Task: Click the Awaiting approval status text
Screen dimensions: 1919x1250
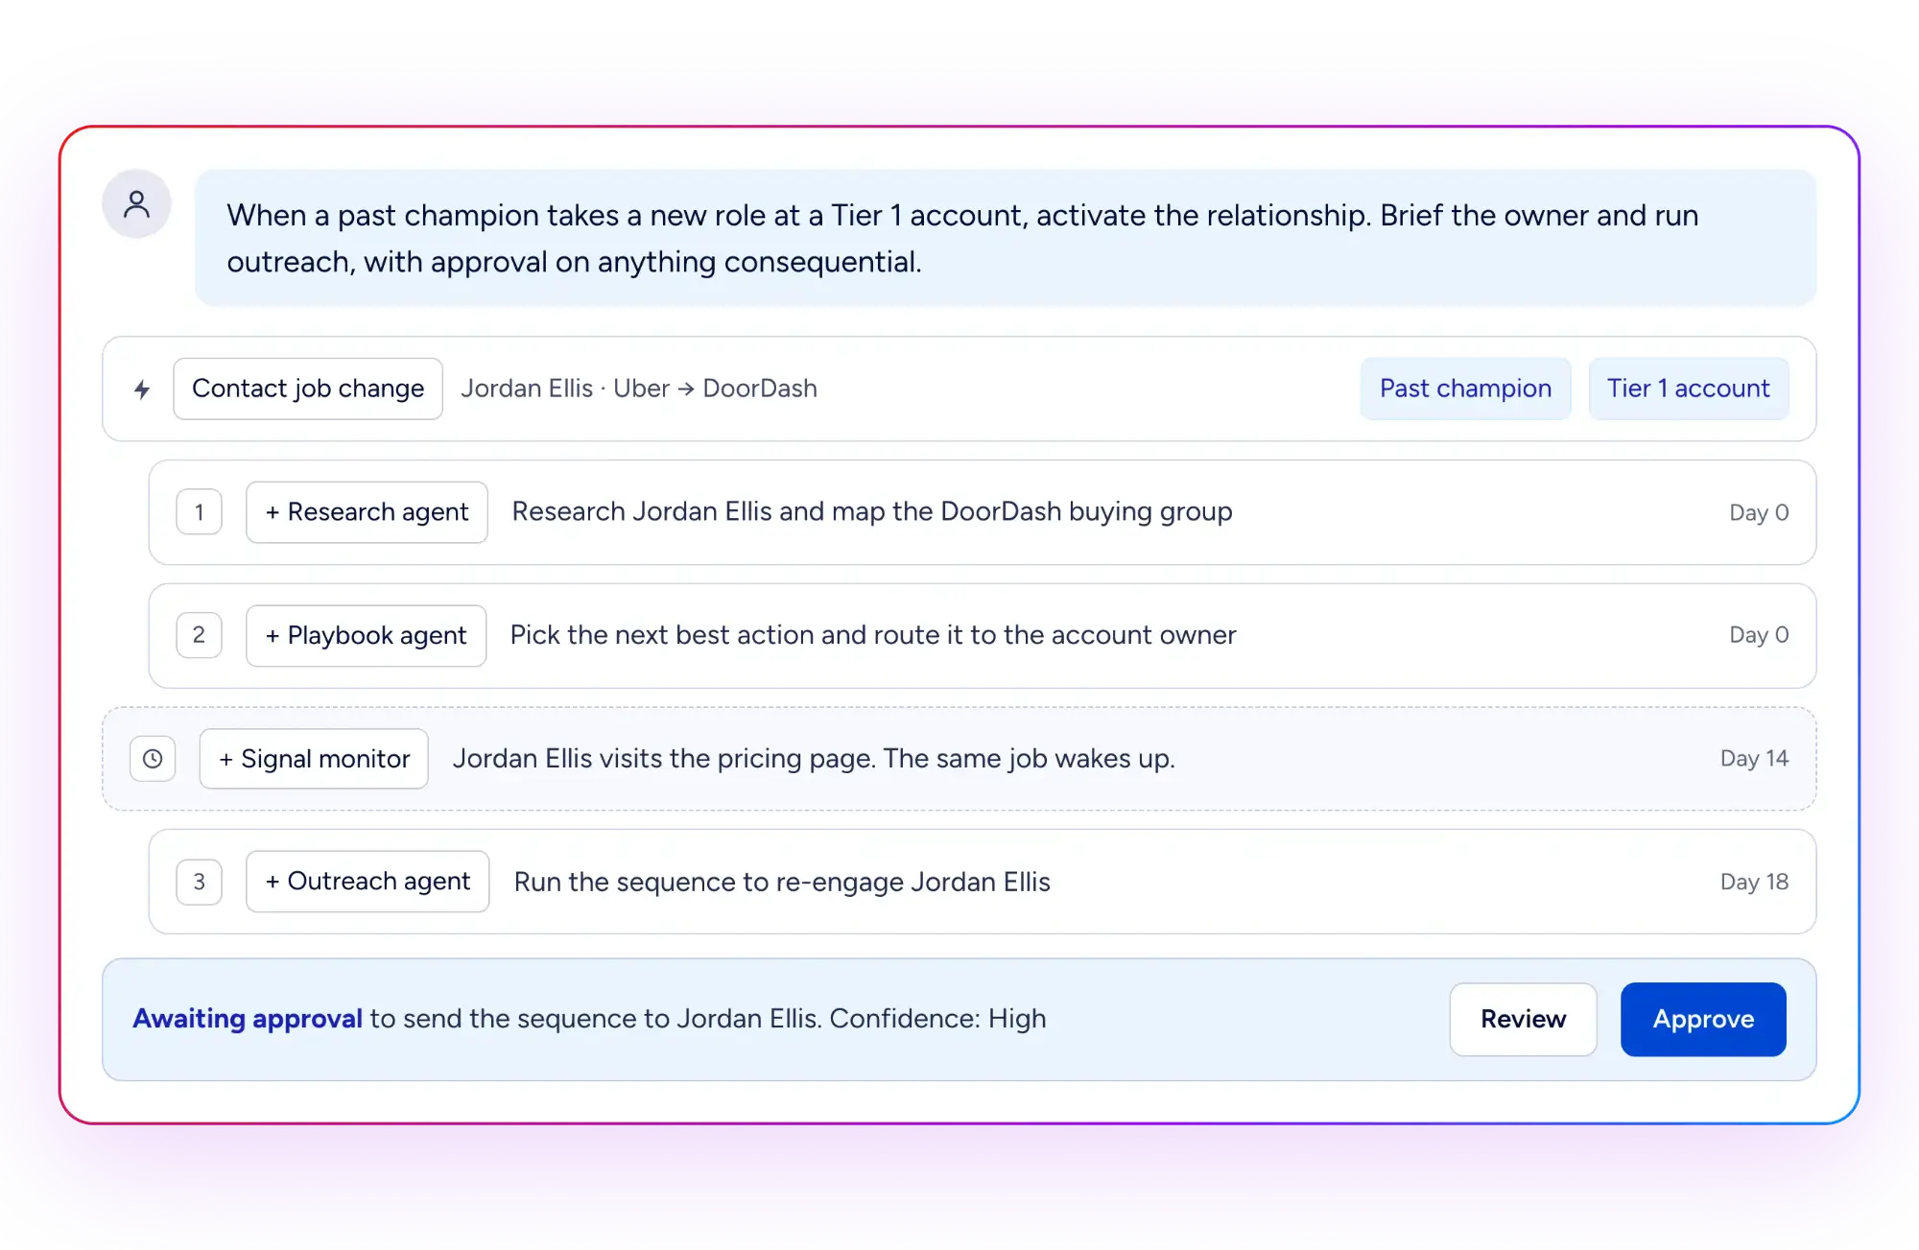Action: pos(248,1019)
